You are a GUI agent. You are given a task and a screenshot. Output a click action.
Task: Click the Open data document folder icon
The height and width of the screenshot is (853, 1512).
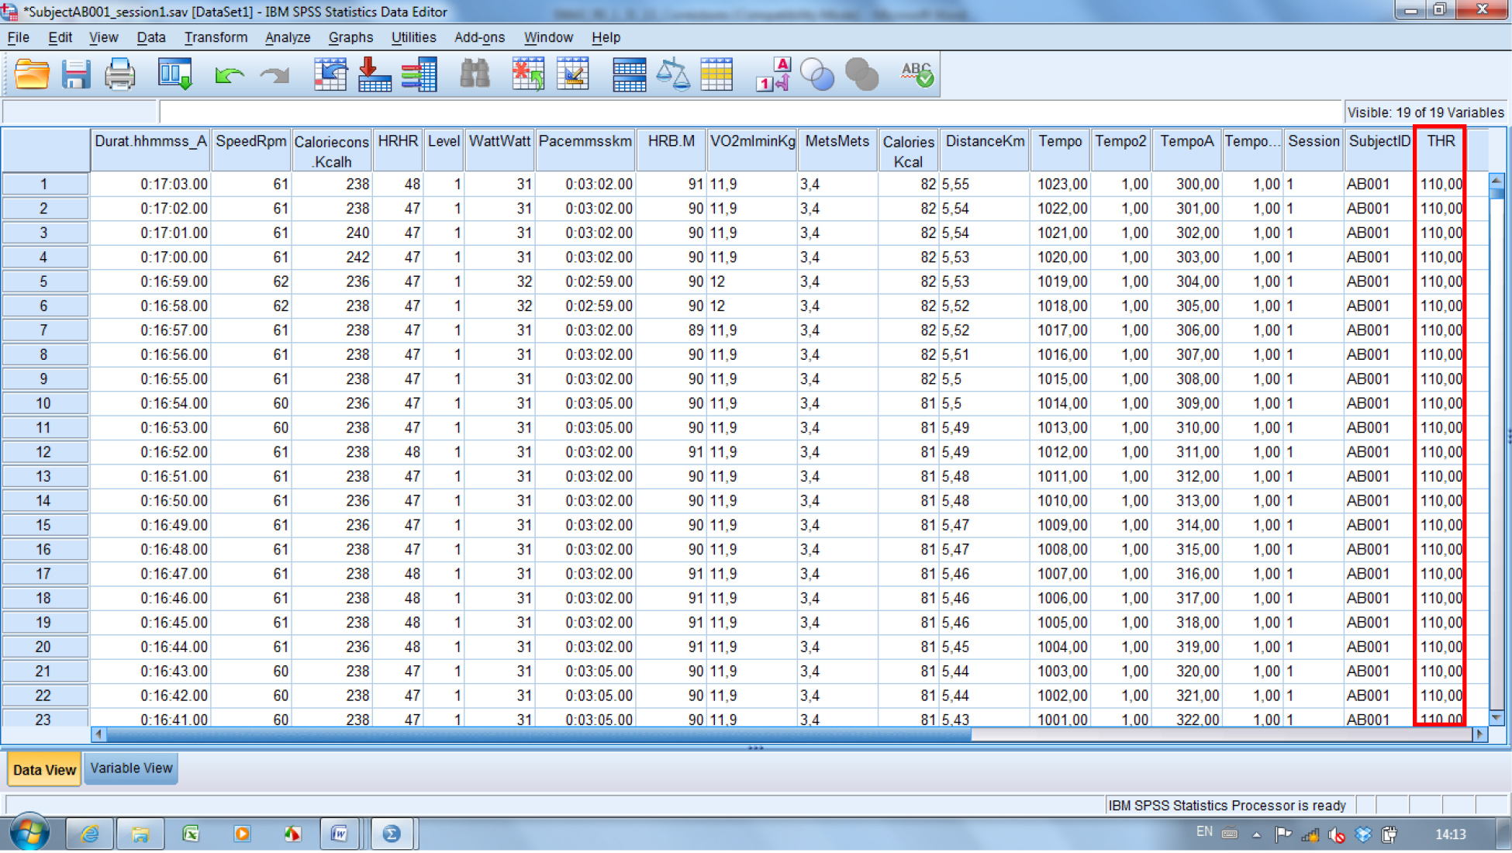click(x=32, y=74)
